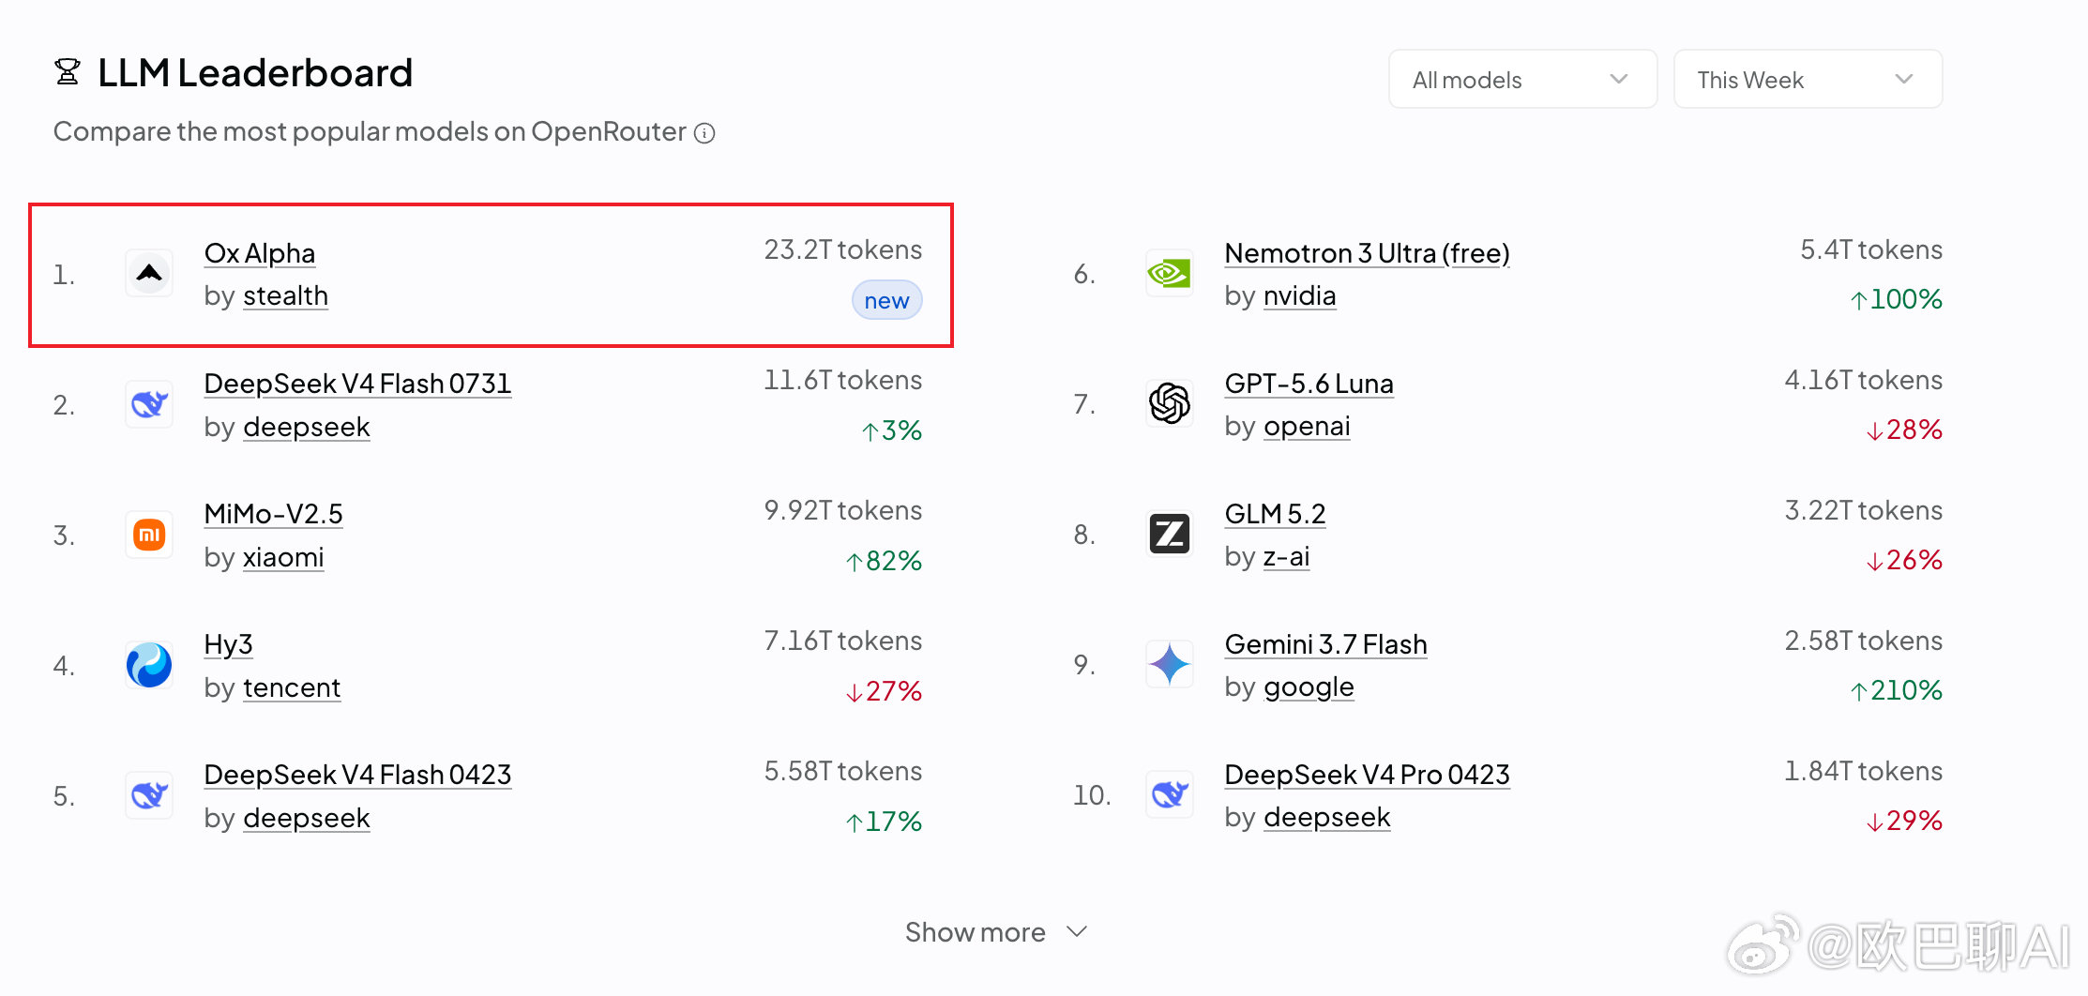The height and width of the screenshot is (996, 2088).
Task: Click the Nvidia Nemotron logo icon
Action: pyautogui.click(x=1170, y=274)
